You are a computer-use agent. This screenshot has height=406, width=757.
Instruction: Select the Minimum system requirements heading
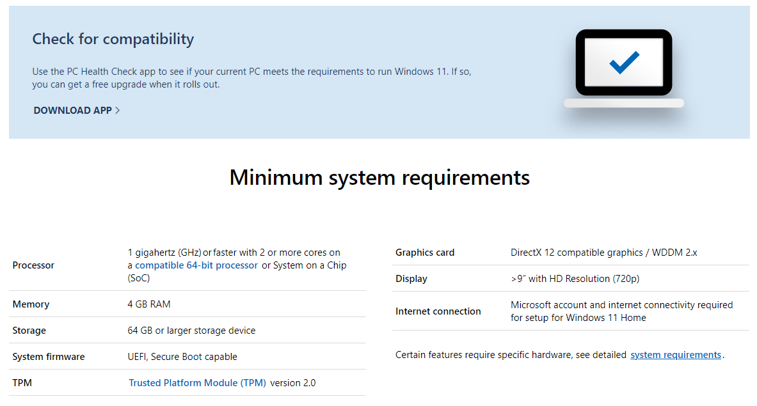click(x=379, y=178)
